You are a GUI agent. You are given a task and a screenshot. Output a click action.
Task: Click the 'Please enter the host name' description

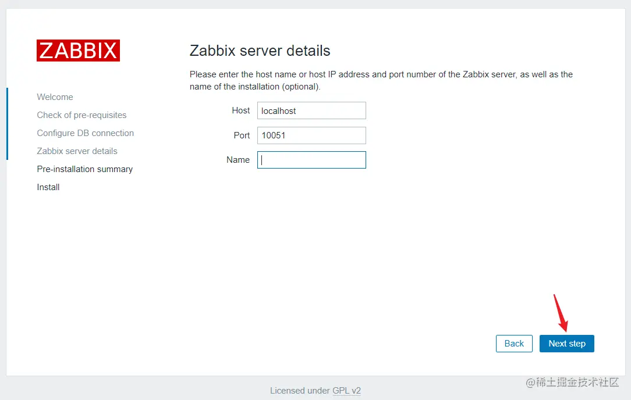click(381, 80)
